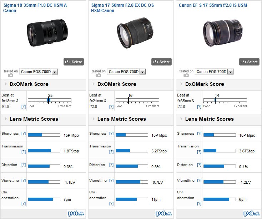Collapse Lens Metric Scores of Sigma 17-50mm
Viewport: 262px width, 219px height.
coord(94,119)
